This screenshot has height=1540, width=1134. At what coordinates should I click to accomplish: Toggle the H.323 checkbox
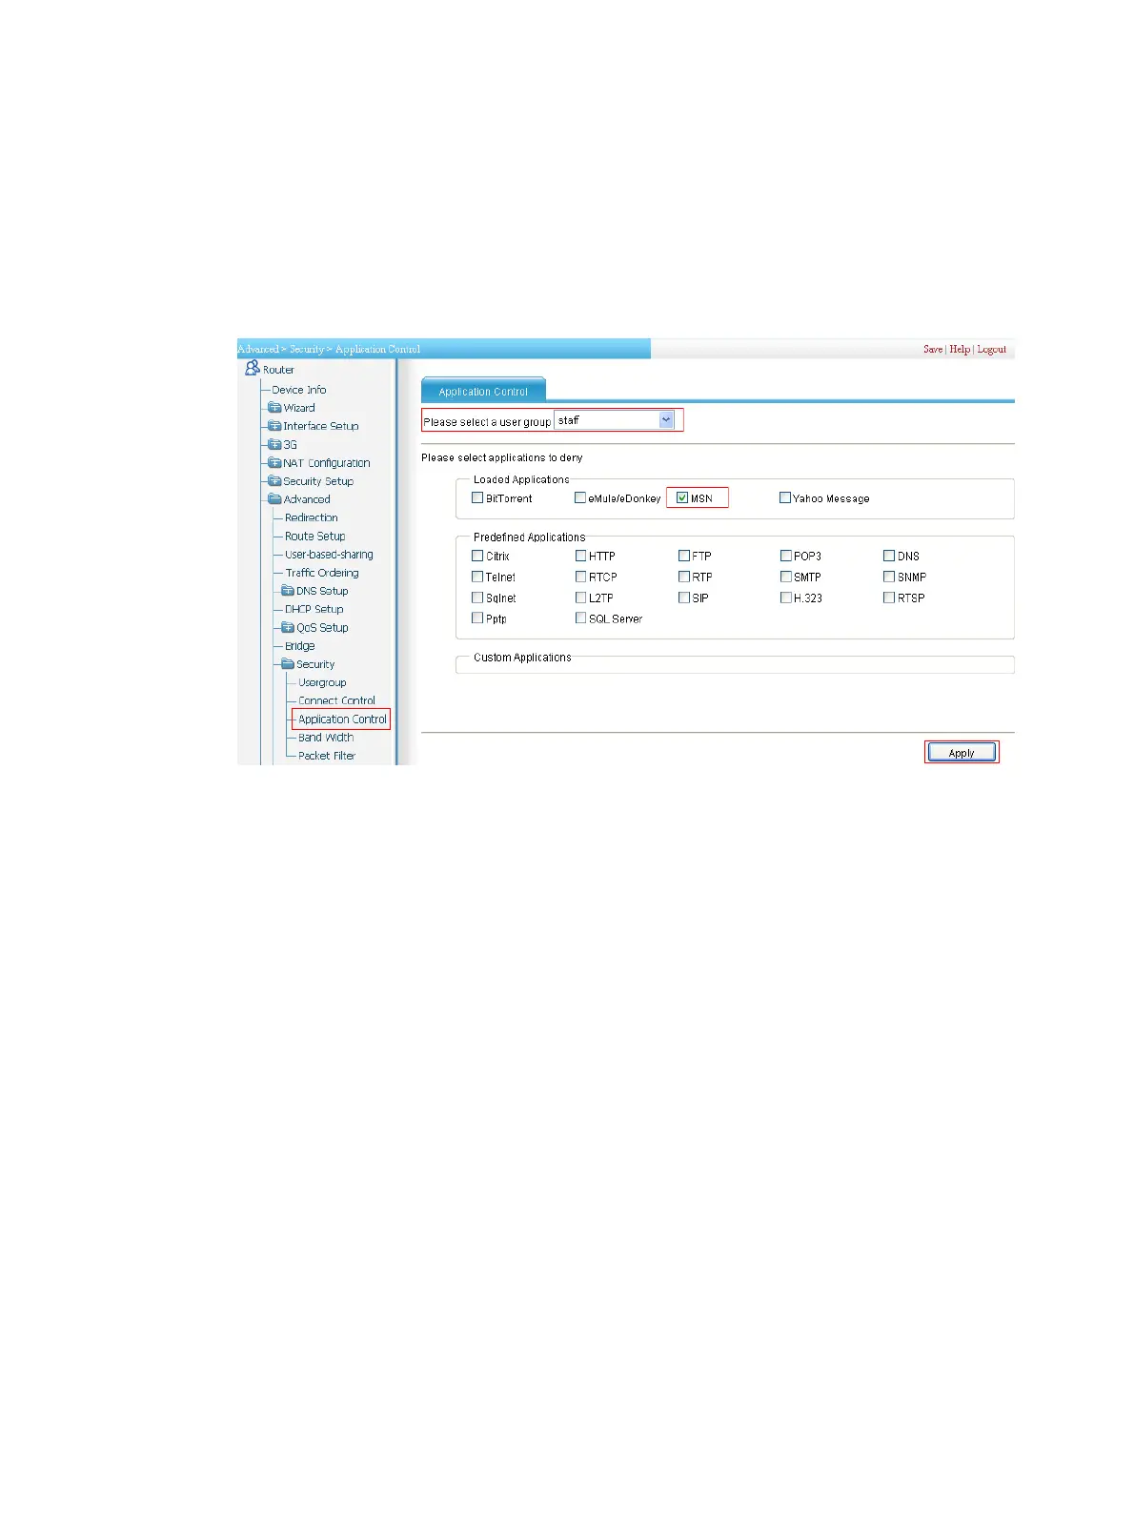coord(786,598)
